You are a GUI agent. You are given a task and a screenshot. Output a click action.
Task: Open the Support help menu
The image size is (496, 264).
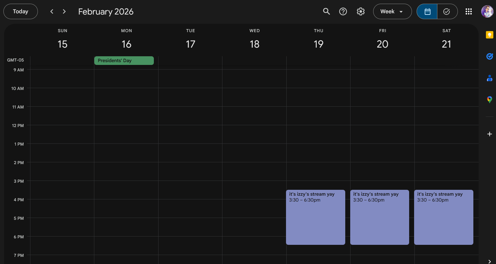point(343,11)
